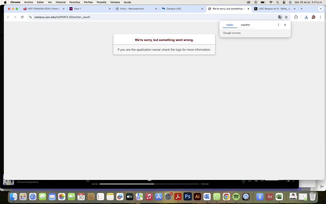Click the Google Translate icon in address bar
The width and height of the screenshot is (326, 204).
coord(280,17)
